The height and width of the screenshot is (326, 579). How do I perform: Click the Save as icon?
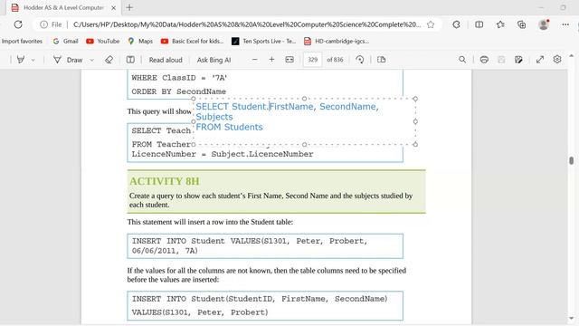(x=518, y=60)
